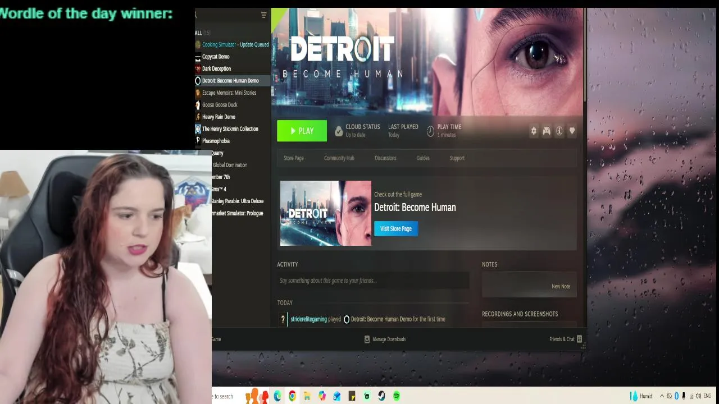The width and height of the screenshot is (719, 404).
Task: Open the Support tab
Action: point(457,158)
